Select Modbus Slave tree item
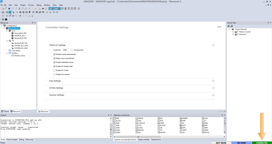 (20, 56)
